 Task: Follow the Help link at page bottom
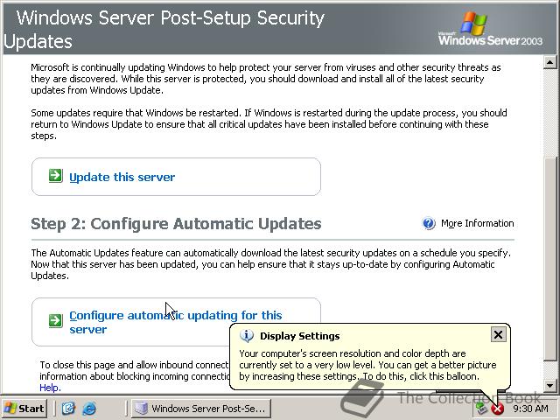pos(50,388)
